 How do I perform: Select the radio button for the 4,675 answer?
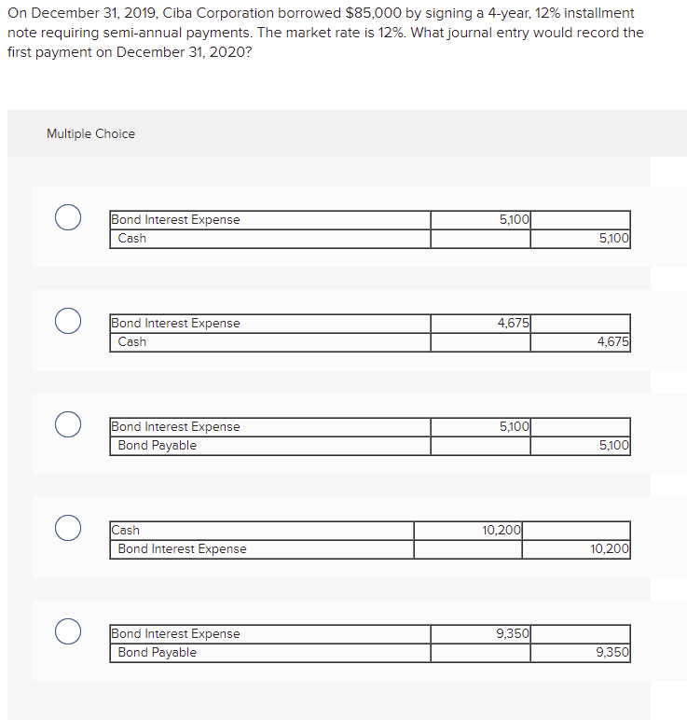[66, 322]
